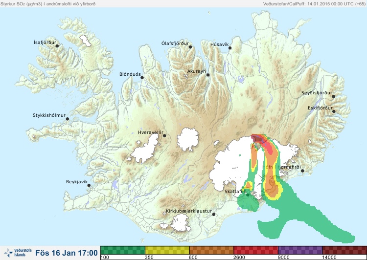Click the Eskifjörður marker dot
Screen dimensions: 367x260
tap(334, 111)
